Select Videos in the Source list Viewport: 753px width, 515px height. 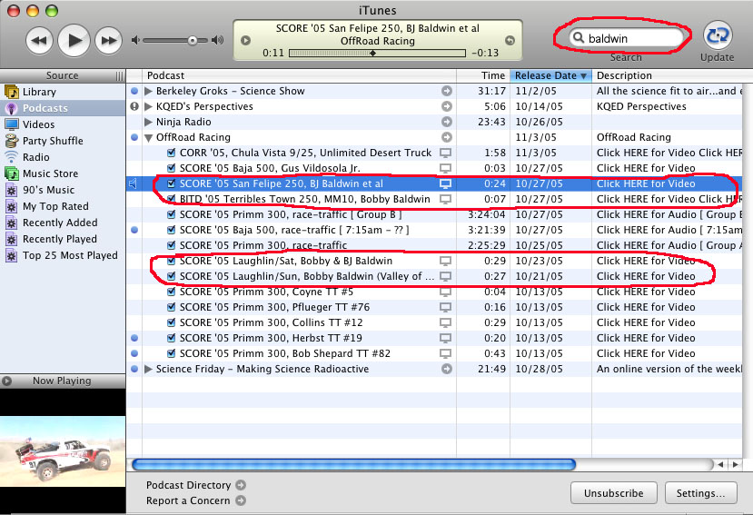(x=63, y=124)
